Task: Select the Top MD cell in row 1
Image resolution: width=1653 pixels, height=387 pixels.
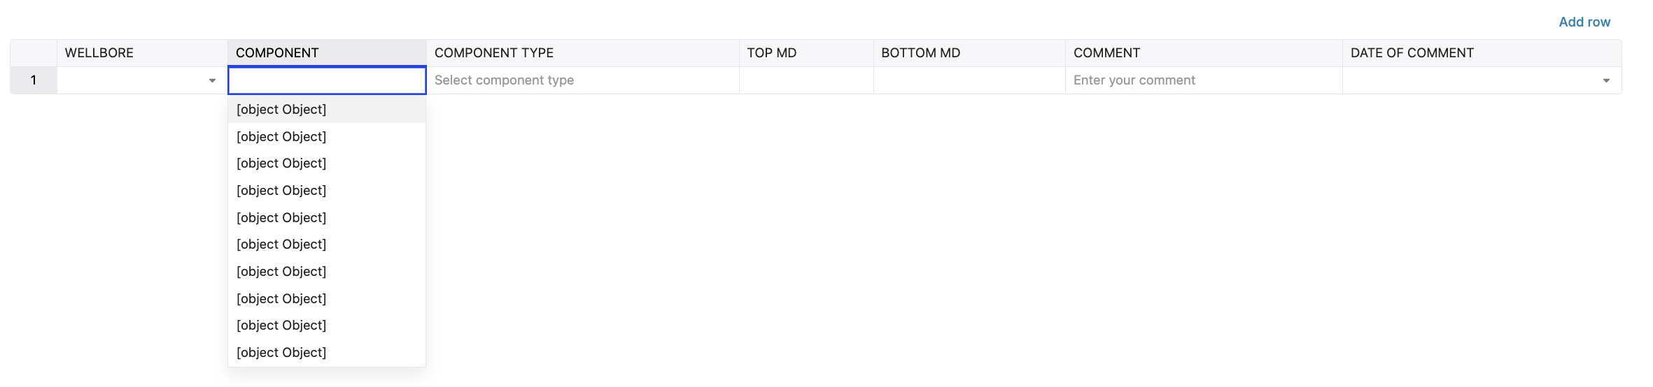Action: click(x=806, y=80)
